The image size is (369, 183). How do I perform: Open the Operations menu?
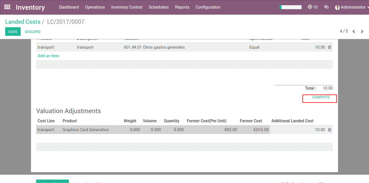point(95,7)
